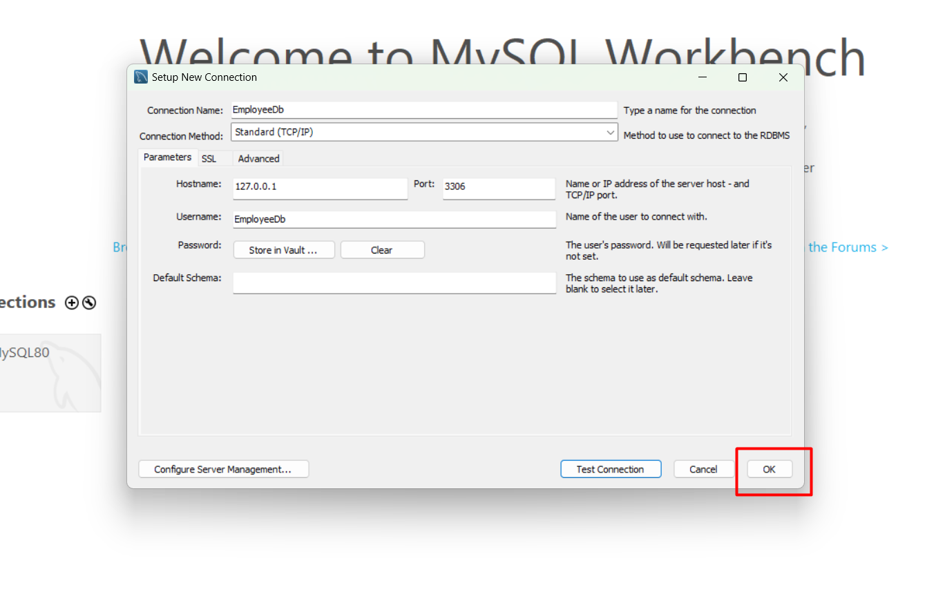This screenshot has width=945, height=594.
Task: Open Configure Server Management
Action: click(223, 469)
